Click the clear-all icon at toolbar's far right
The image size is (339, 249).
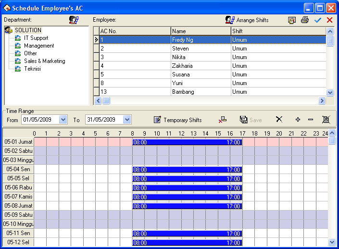(326, 119)
